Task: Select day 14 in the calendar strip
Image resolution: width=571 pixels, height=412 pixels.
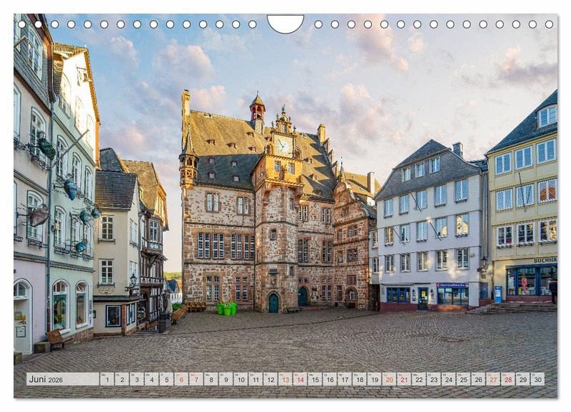Action: 300,379
